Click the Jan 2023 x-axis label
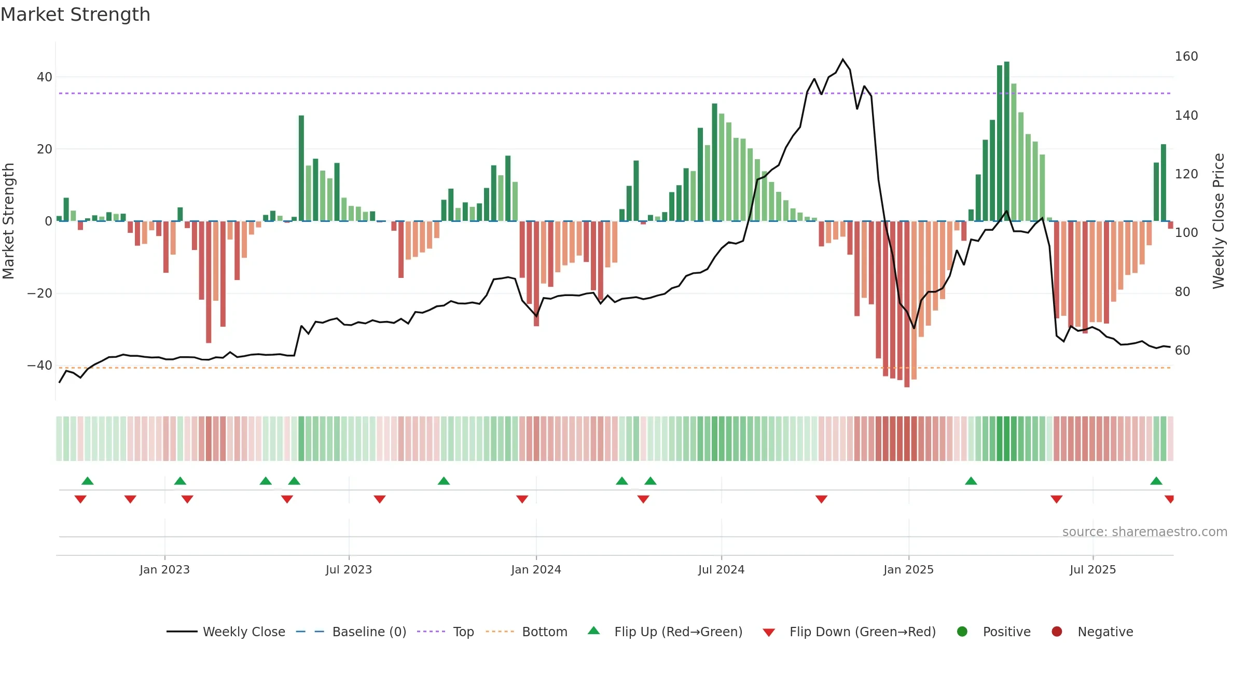Viewport: 1245px width, 700px height. coord(164,569)
